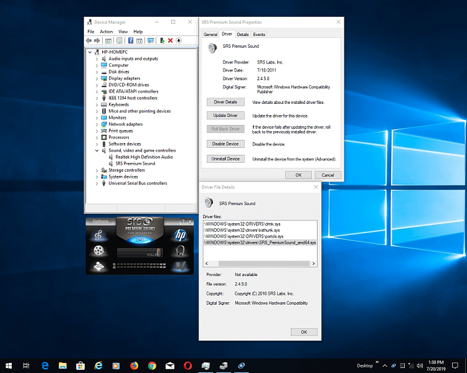
Task: Click Show/Hide Console Tree toolbar icon
Action: 108,40
